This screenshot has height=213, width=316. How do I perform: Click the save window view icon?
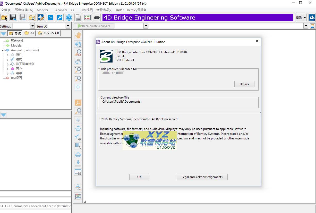pos(78,172)
